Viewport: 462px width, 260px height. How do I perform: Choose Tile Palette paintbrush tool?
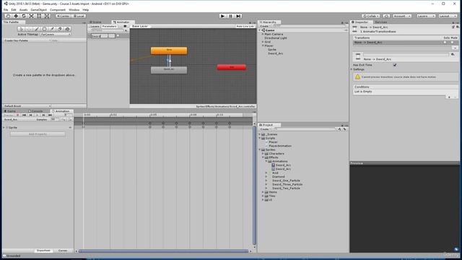tap(37, 29)
